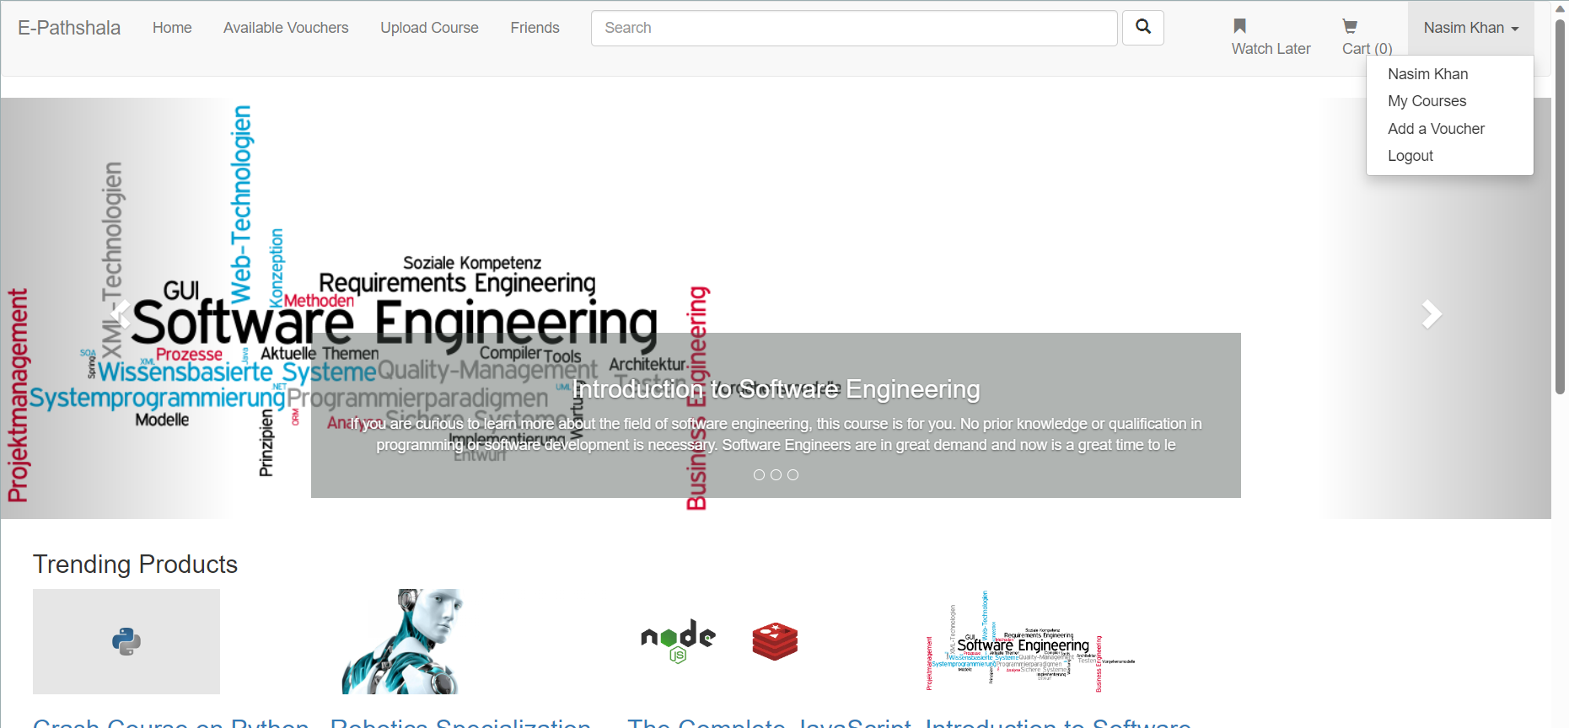The image size is (1569, 728).
Task: Open the robot course image
Action: coord(403,641)
